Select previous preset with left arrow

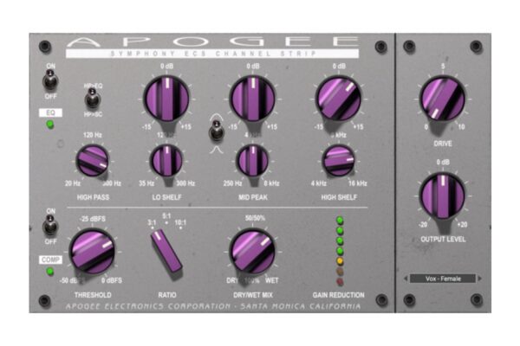(x=406, y=279)
